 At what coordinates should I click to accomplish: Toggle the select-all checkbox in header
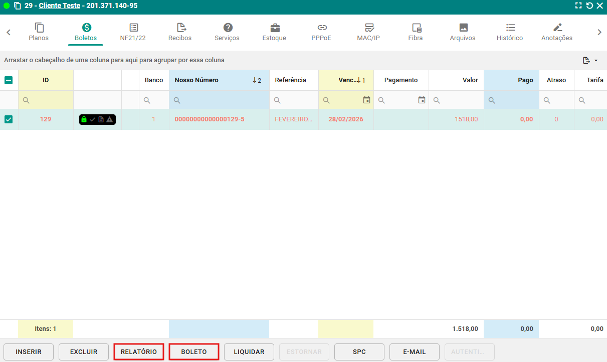[9, 80]
